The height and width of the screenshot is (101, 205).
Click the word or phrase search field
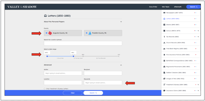pyautogui.click(x=83, y=43)
